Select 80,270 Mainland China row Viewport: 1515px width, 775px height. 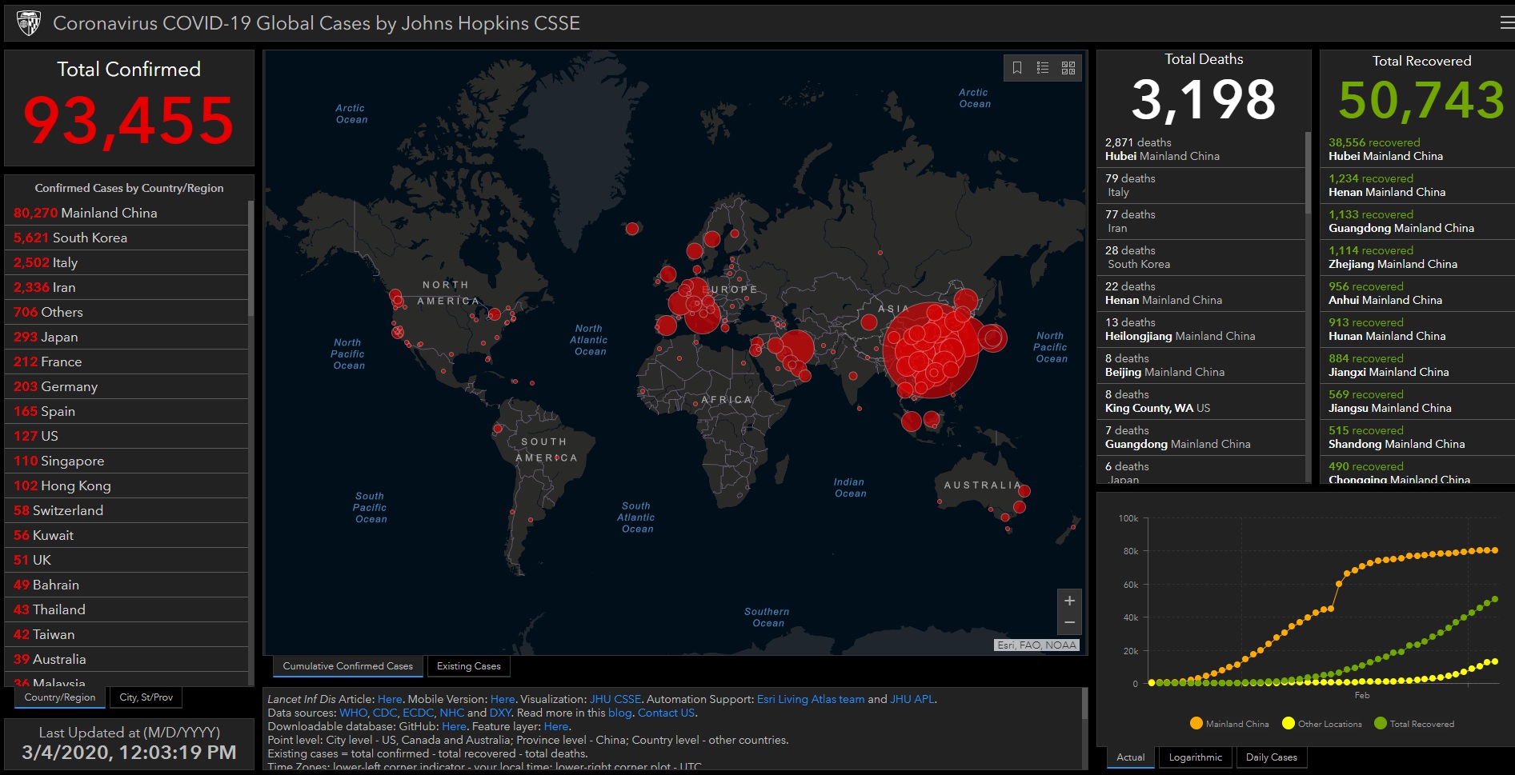click(126, 213)
